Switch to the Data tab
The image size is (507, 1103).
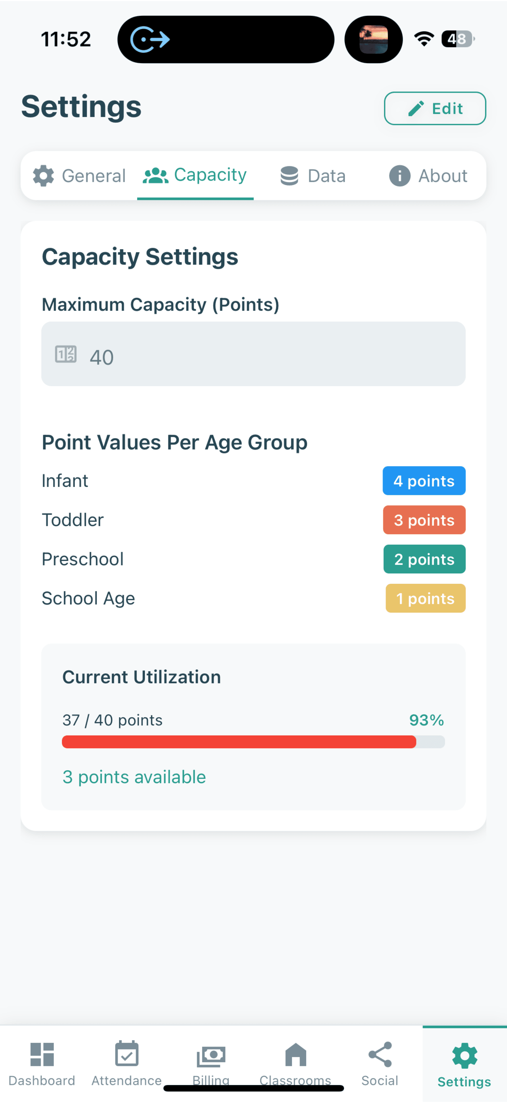(x=313, y=175)
